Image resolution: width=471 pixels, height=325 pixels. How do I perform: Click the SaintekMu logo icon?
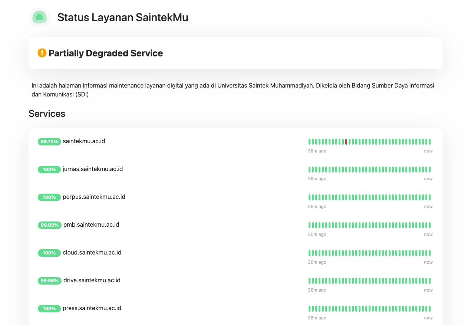[39, 17]
